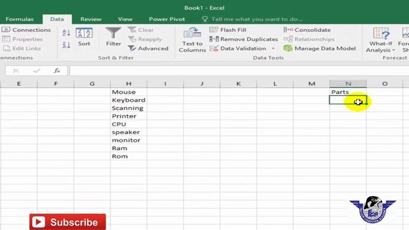Switch to Power Pivot tab
The image size is (409, 230).
click(x=167, y=19)
